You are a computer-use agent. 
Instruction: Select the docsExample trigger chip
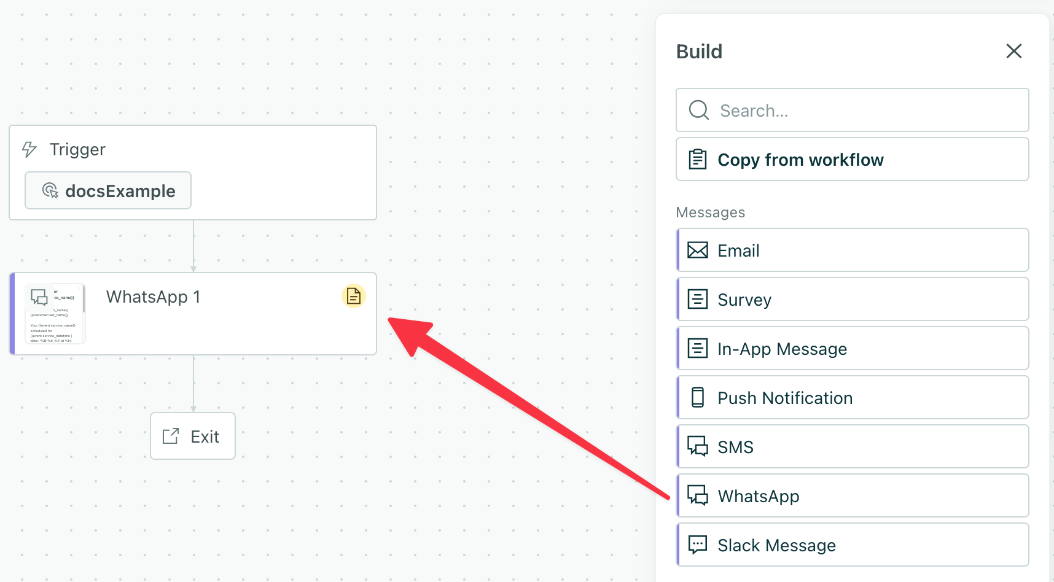coord(107,190)
